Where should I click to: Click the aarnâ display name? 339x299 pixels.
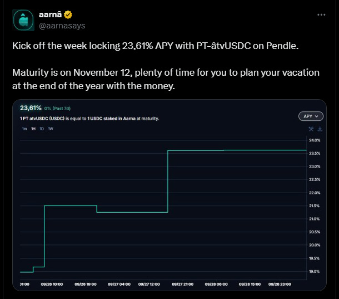pyautogui.click(x=50, y=14)
